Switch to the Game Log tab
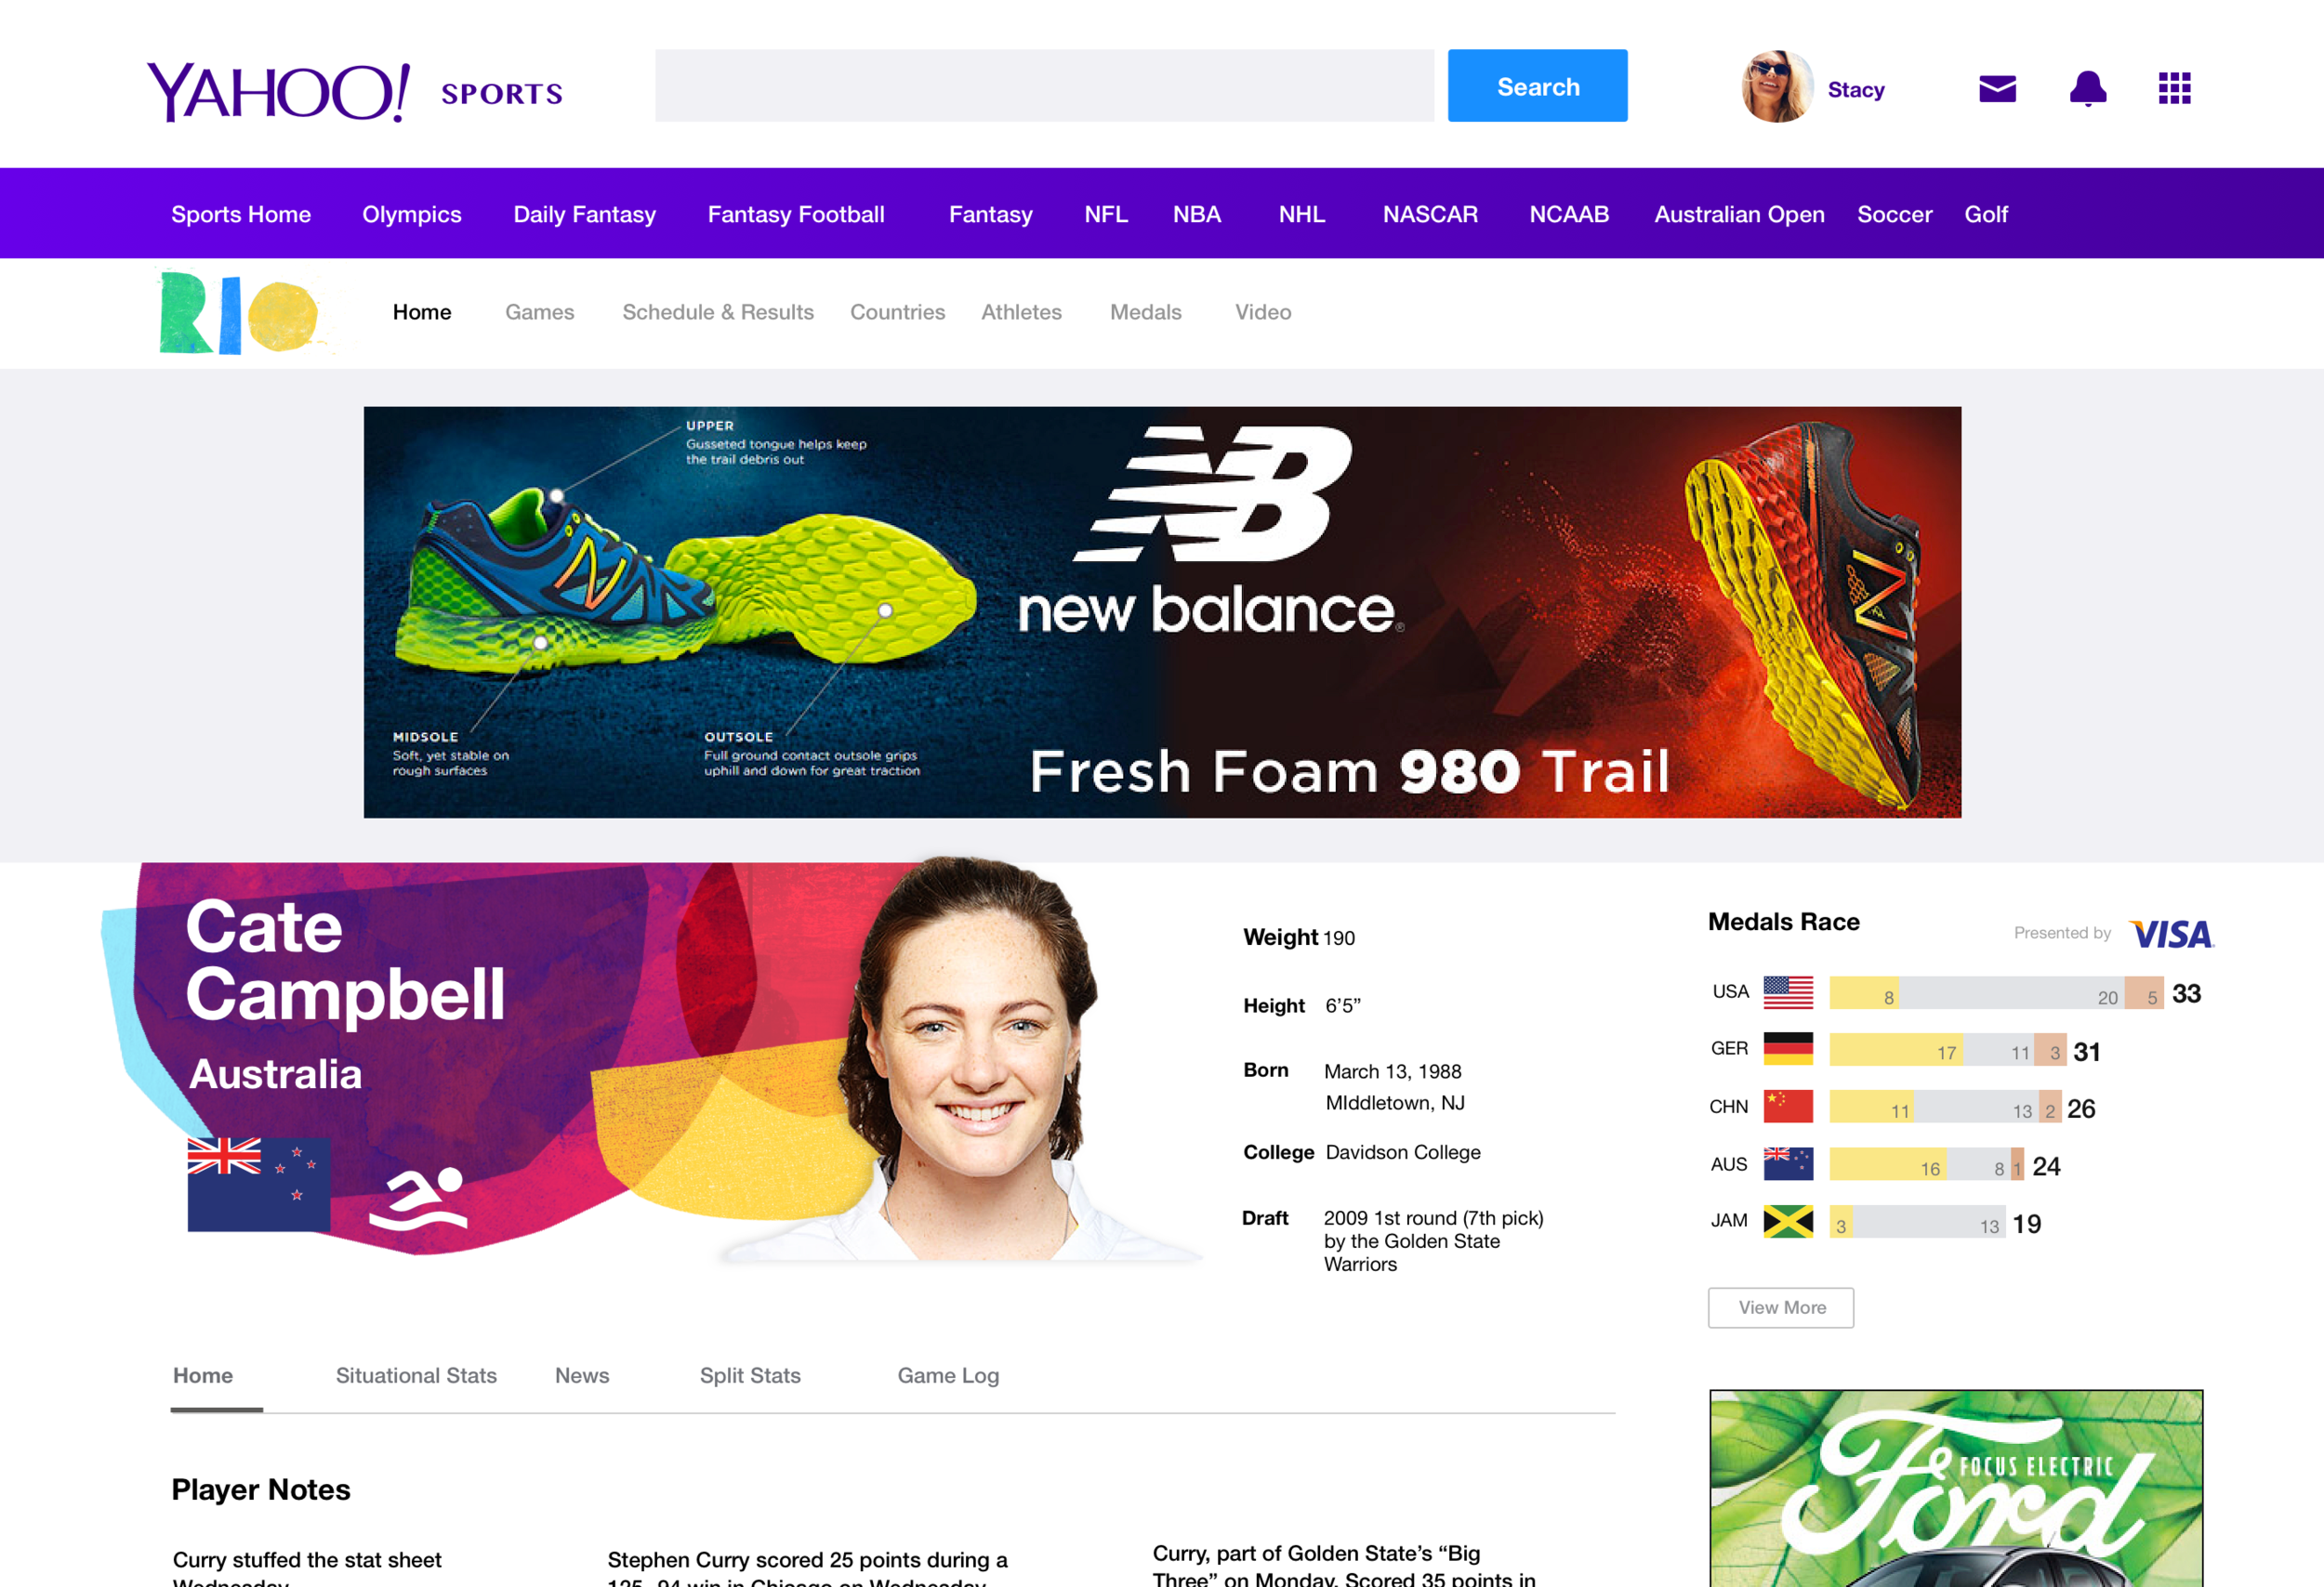Image resolution: width=2324 pixels, height=1587 pixels. (x=948, y=1375)
